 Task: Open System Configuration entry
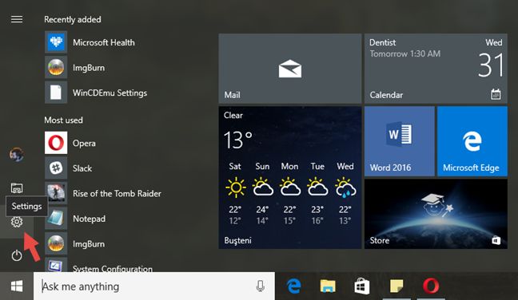98,266
